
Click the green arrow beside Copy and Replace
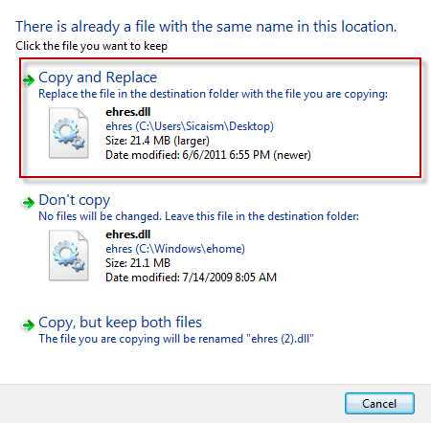coord(29,79)
